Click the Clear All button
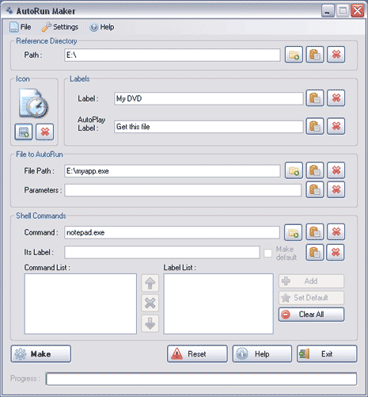Viewport: 368px width, 397px height. click(312, 315)
